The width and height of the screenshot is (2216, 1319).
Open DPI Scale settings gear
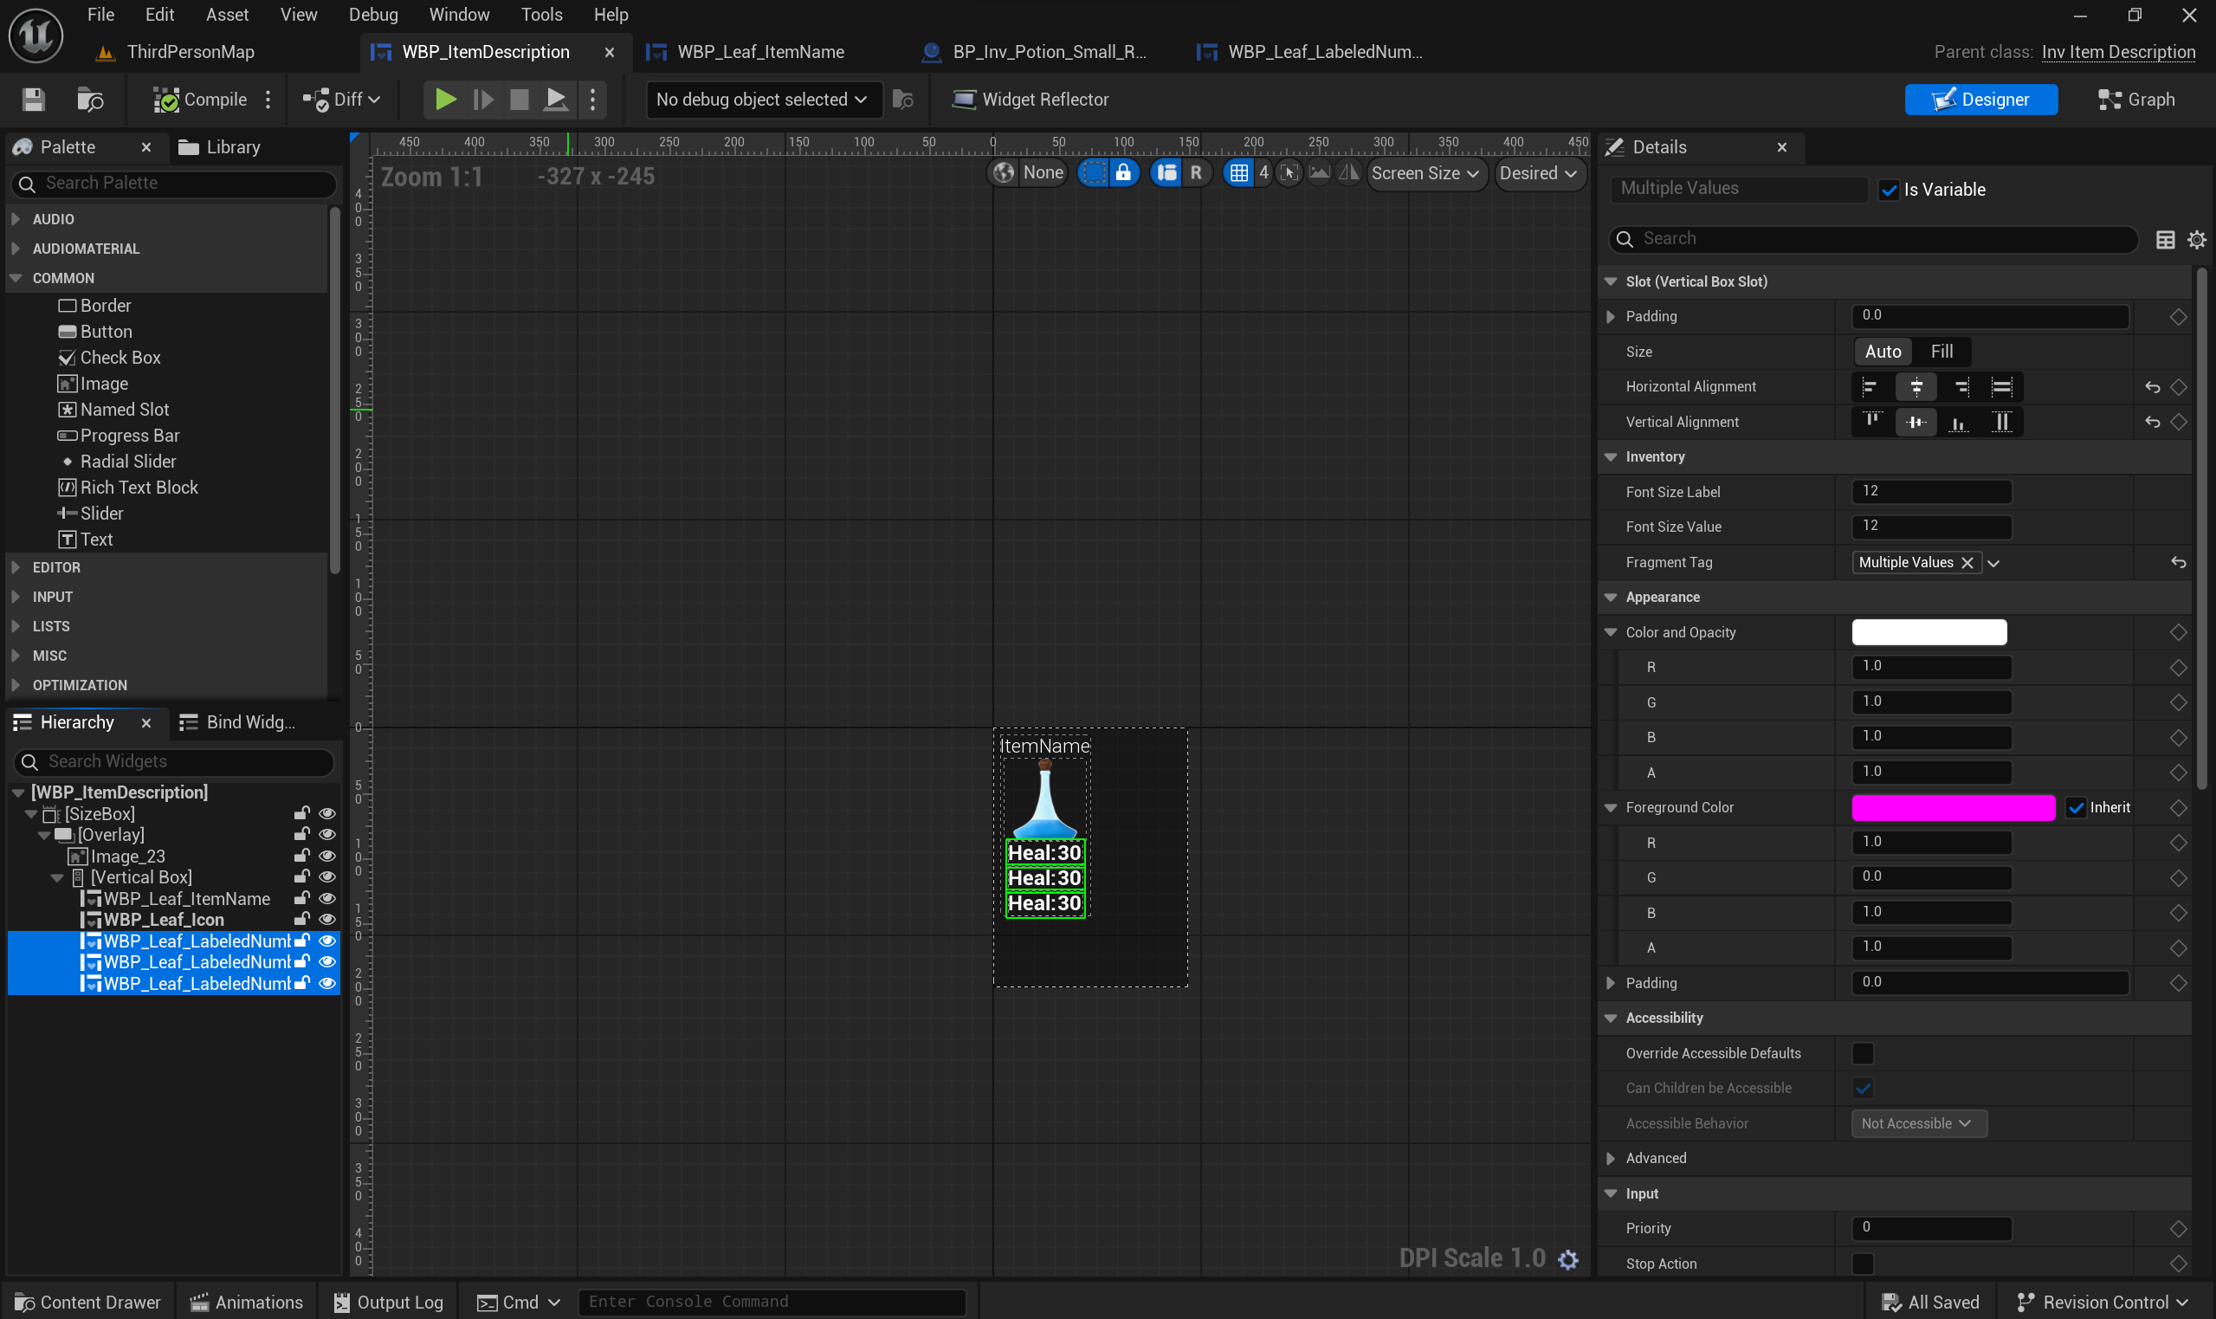[x=1568, y=1258]
